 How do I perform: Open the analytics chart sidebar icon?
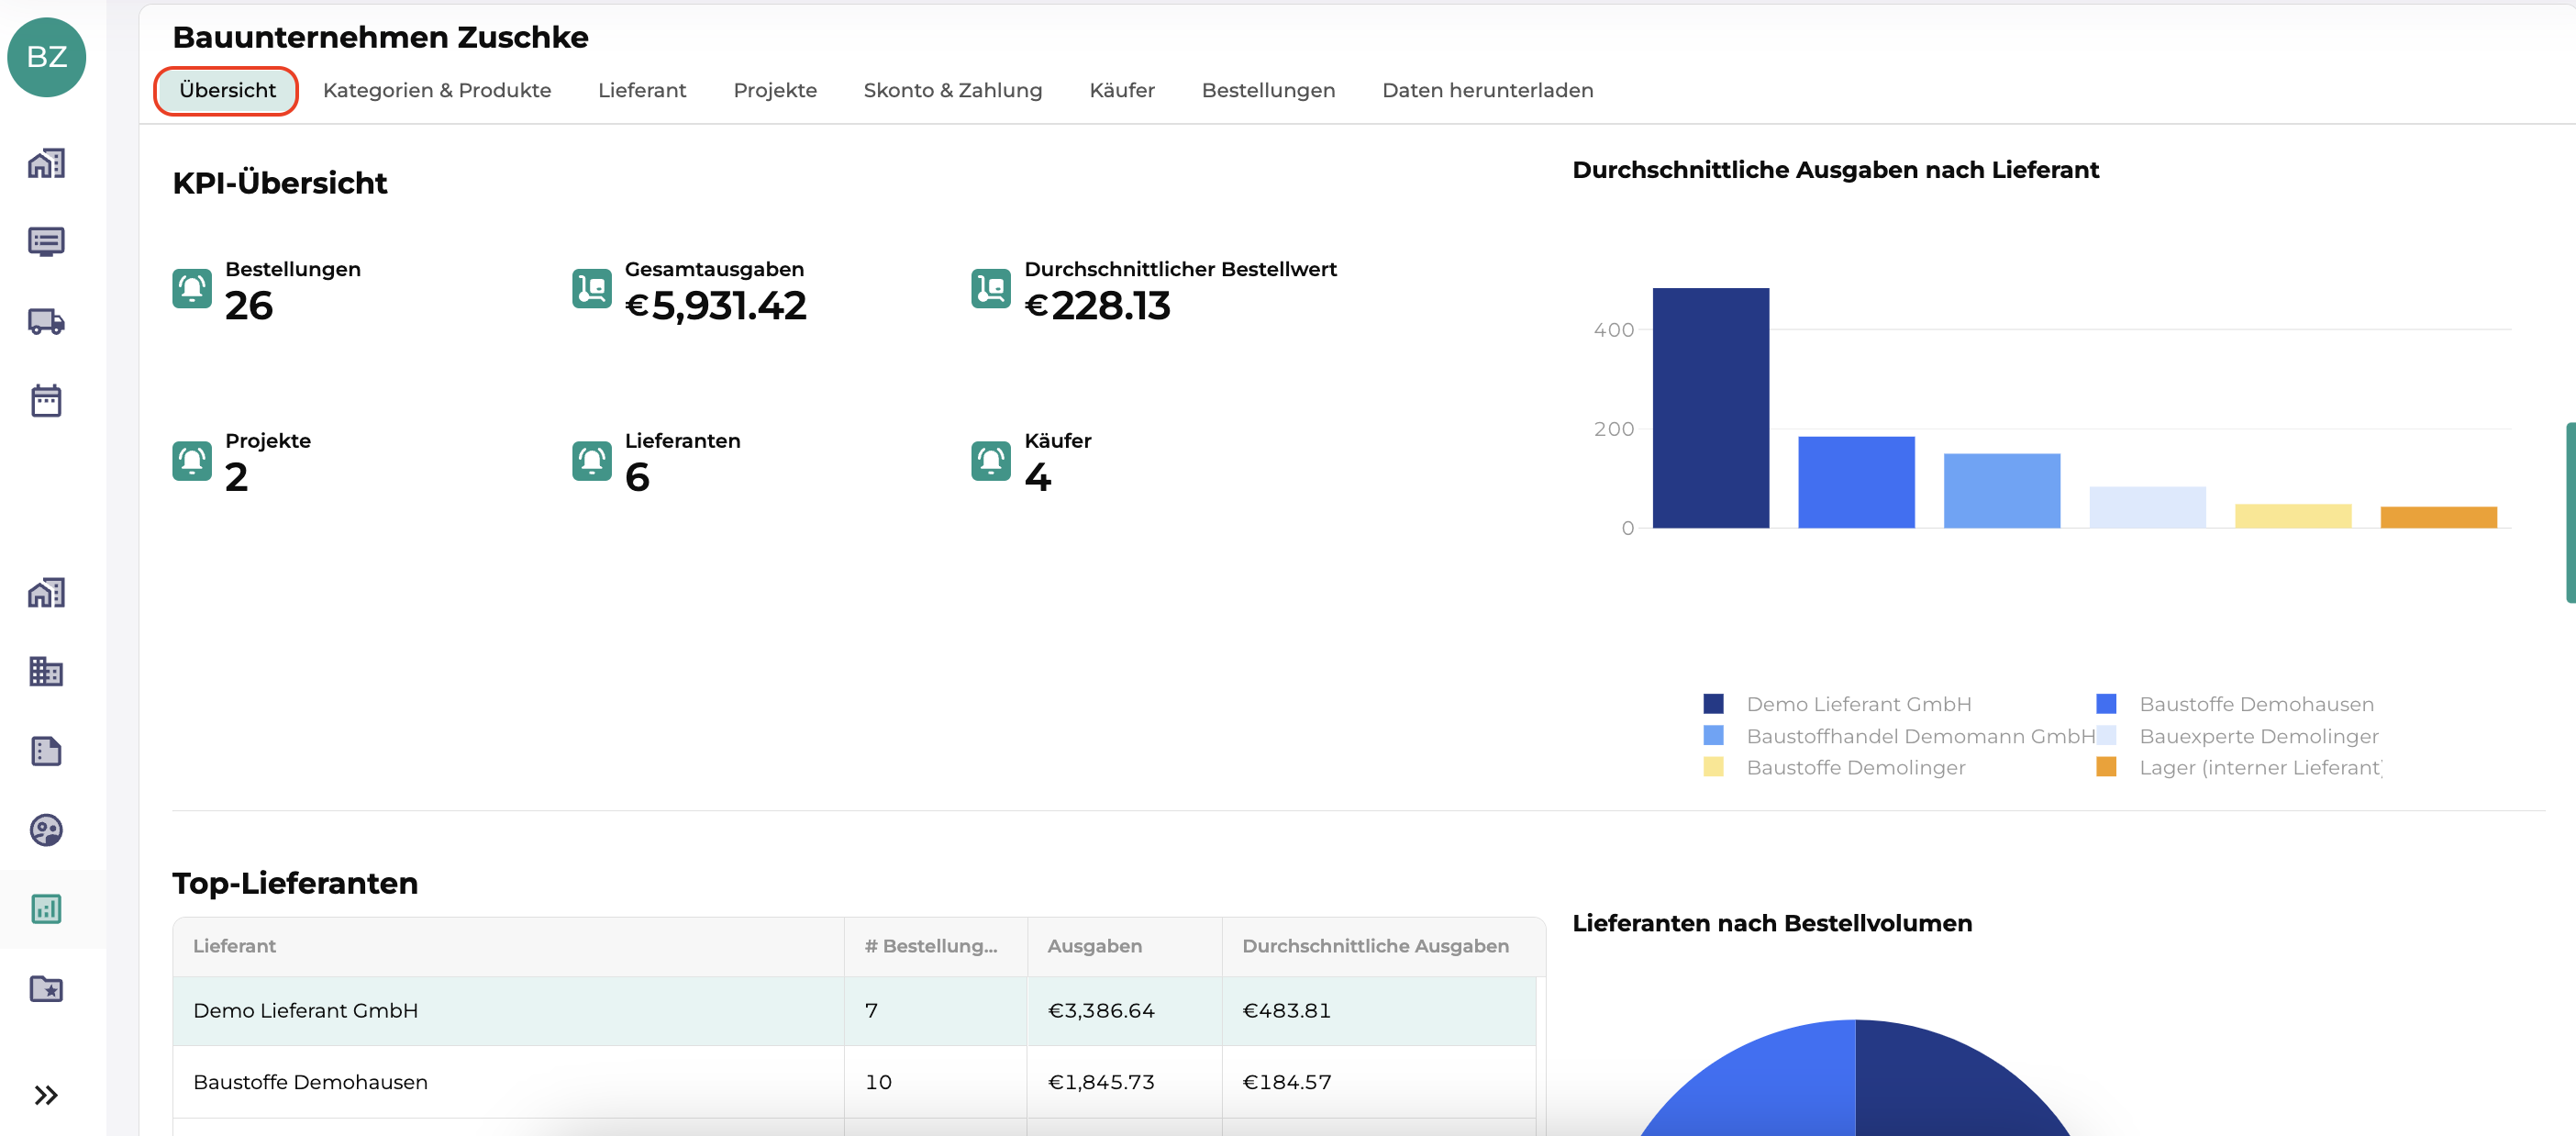46,909
